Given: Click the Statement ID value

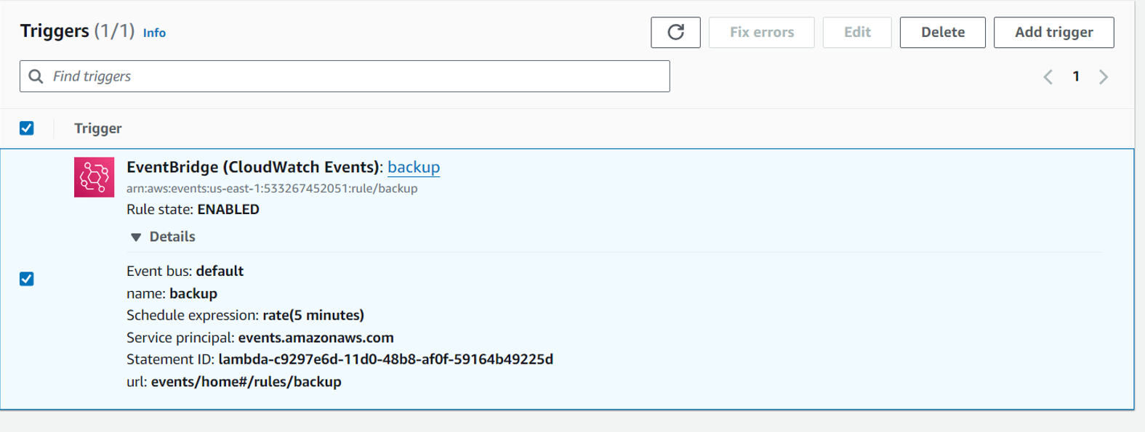Looking at the screenshot, I should pyautogui.click(x=385, y=359).
